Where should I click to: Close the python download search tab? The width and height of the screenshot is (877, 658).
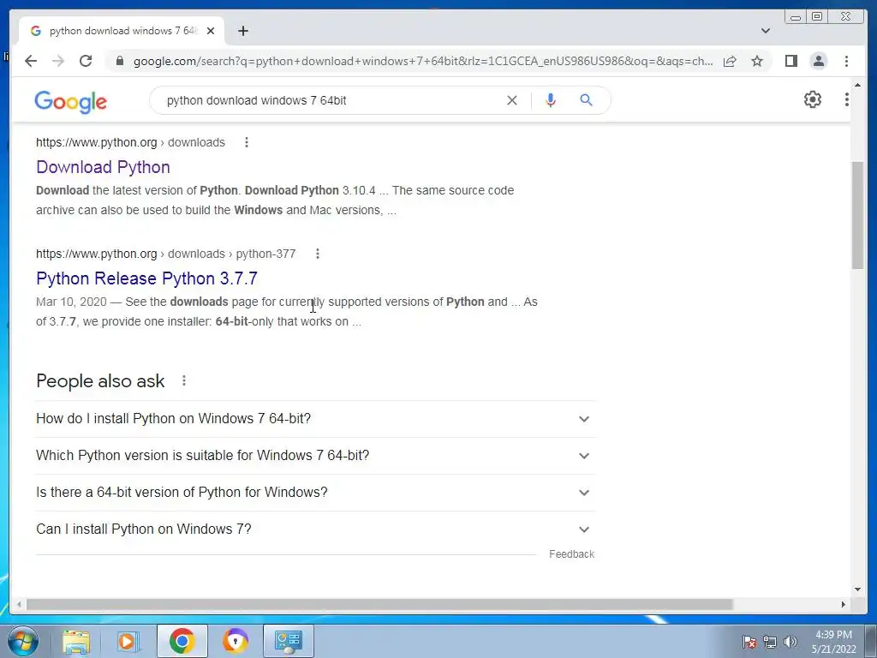(x=211, y=31)
